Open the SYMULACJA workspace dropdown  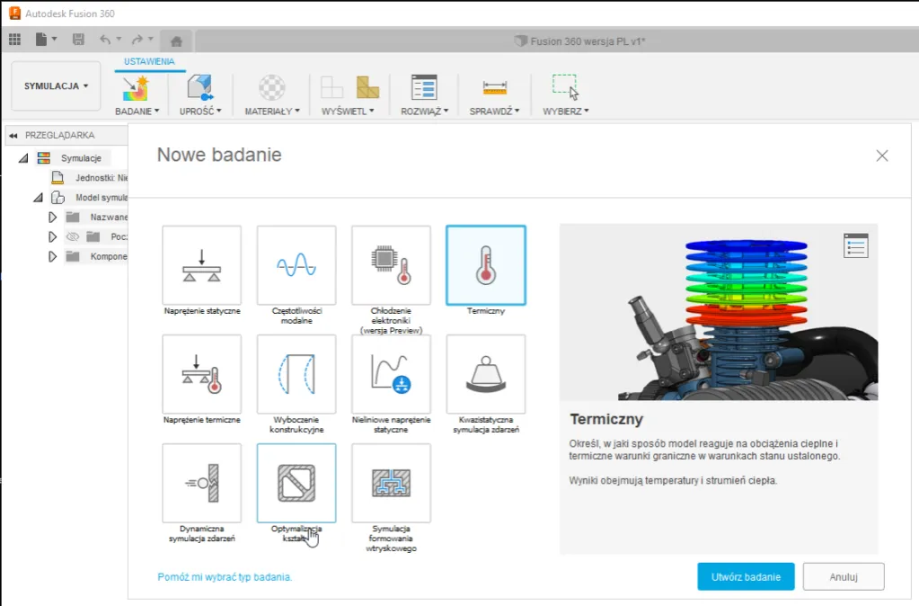[x=56, y=86]
